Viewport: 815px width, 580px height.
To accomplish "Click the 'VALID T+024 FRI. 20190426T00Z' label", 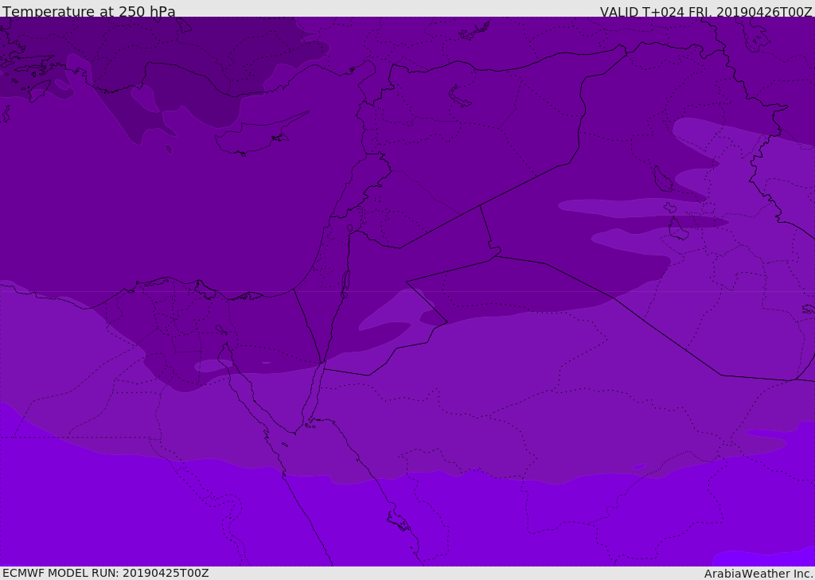I will pos(706,12).
